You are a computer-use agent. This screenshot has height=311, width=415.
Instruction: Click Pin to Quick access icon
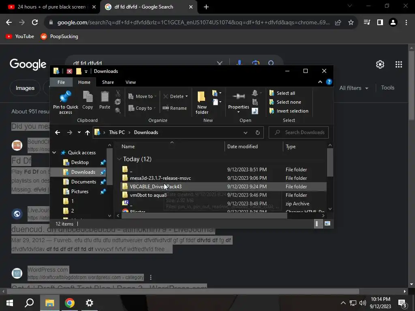click(65, 102)
